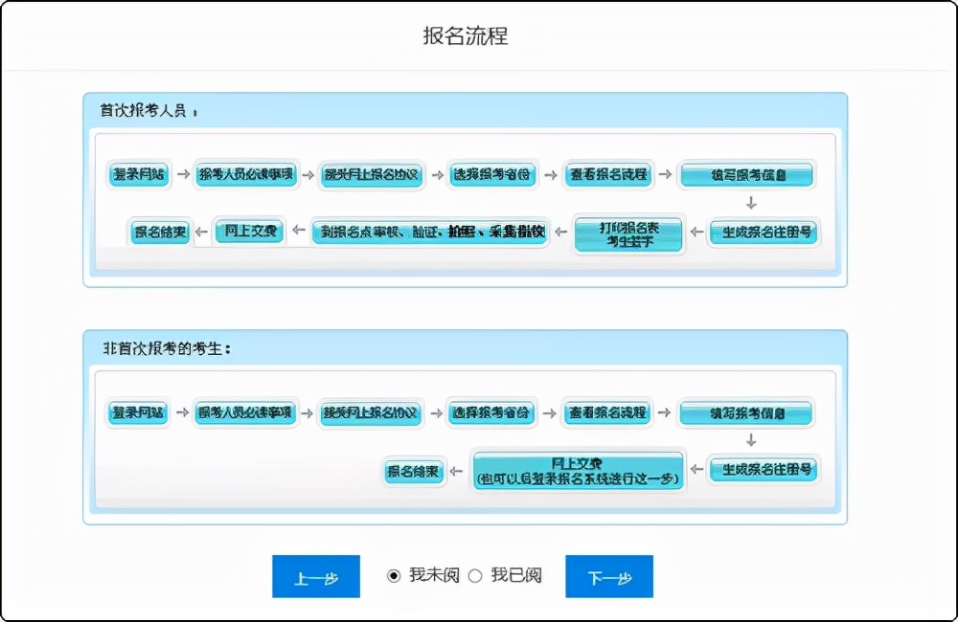This screenshot has width=958, height=622.
Task: Click 登录网站 step in 非首次报考 flow
Action: click(139, 413)
